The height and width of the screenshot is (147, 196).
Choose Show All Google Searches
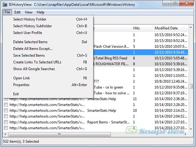52,69
